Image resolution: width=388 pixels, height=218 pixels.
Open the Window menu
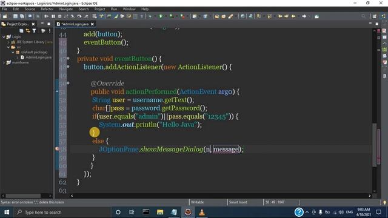(x=129, y=9)
